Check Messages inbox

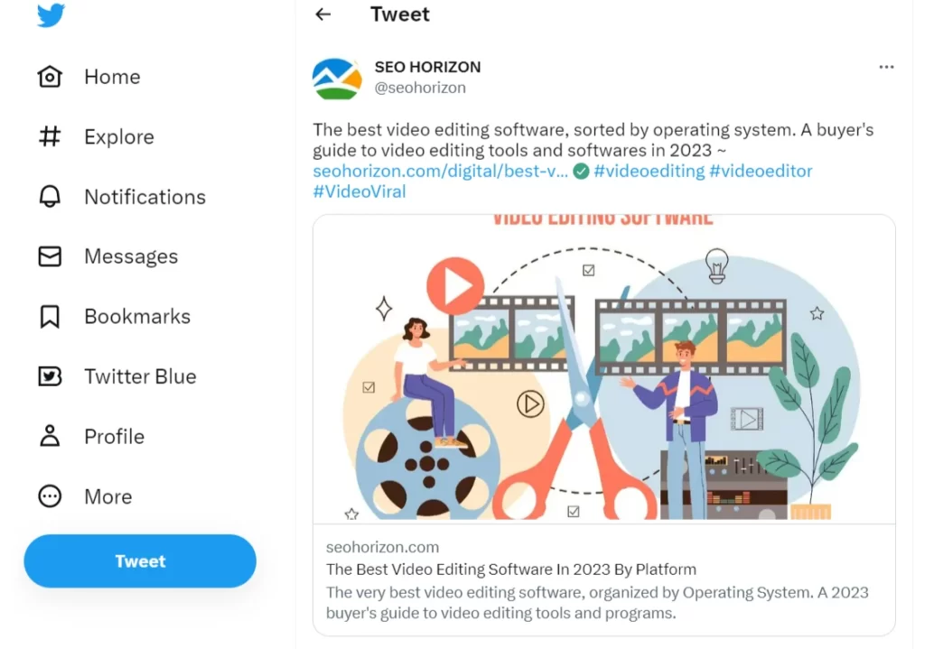pyautogui.click(x=131, y=256)
